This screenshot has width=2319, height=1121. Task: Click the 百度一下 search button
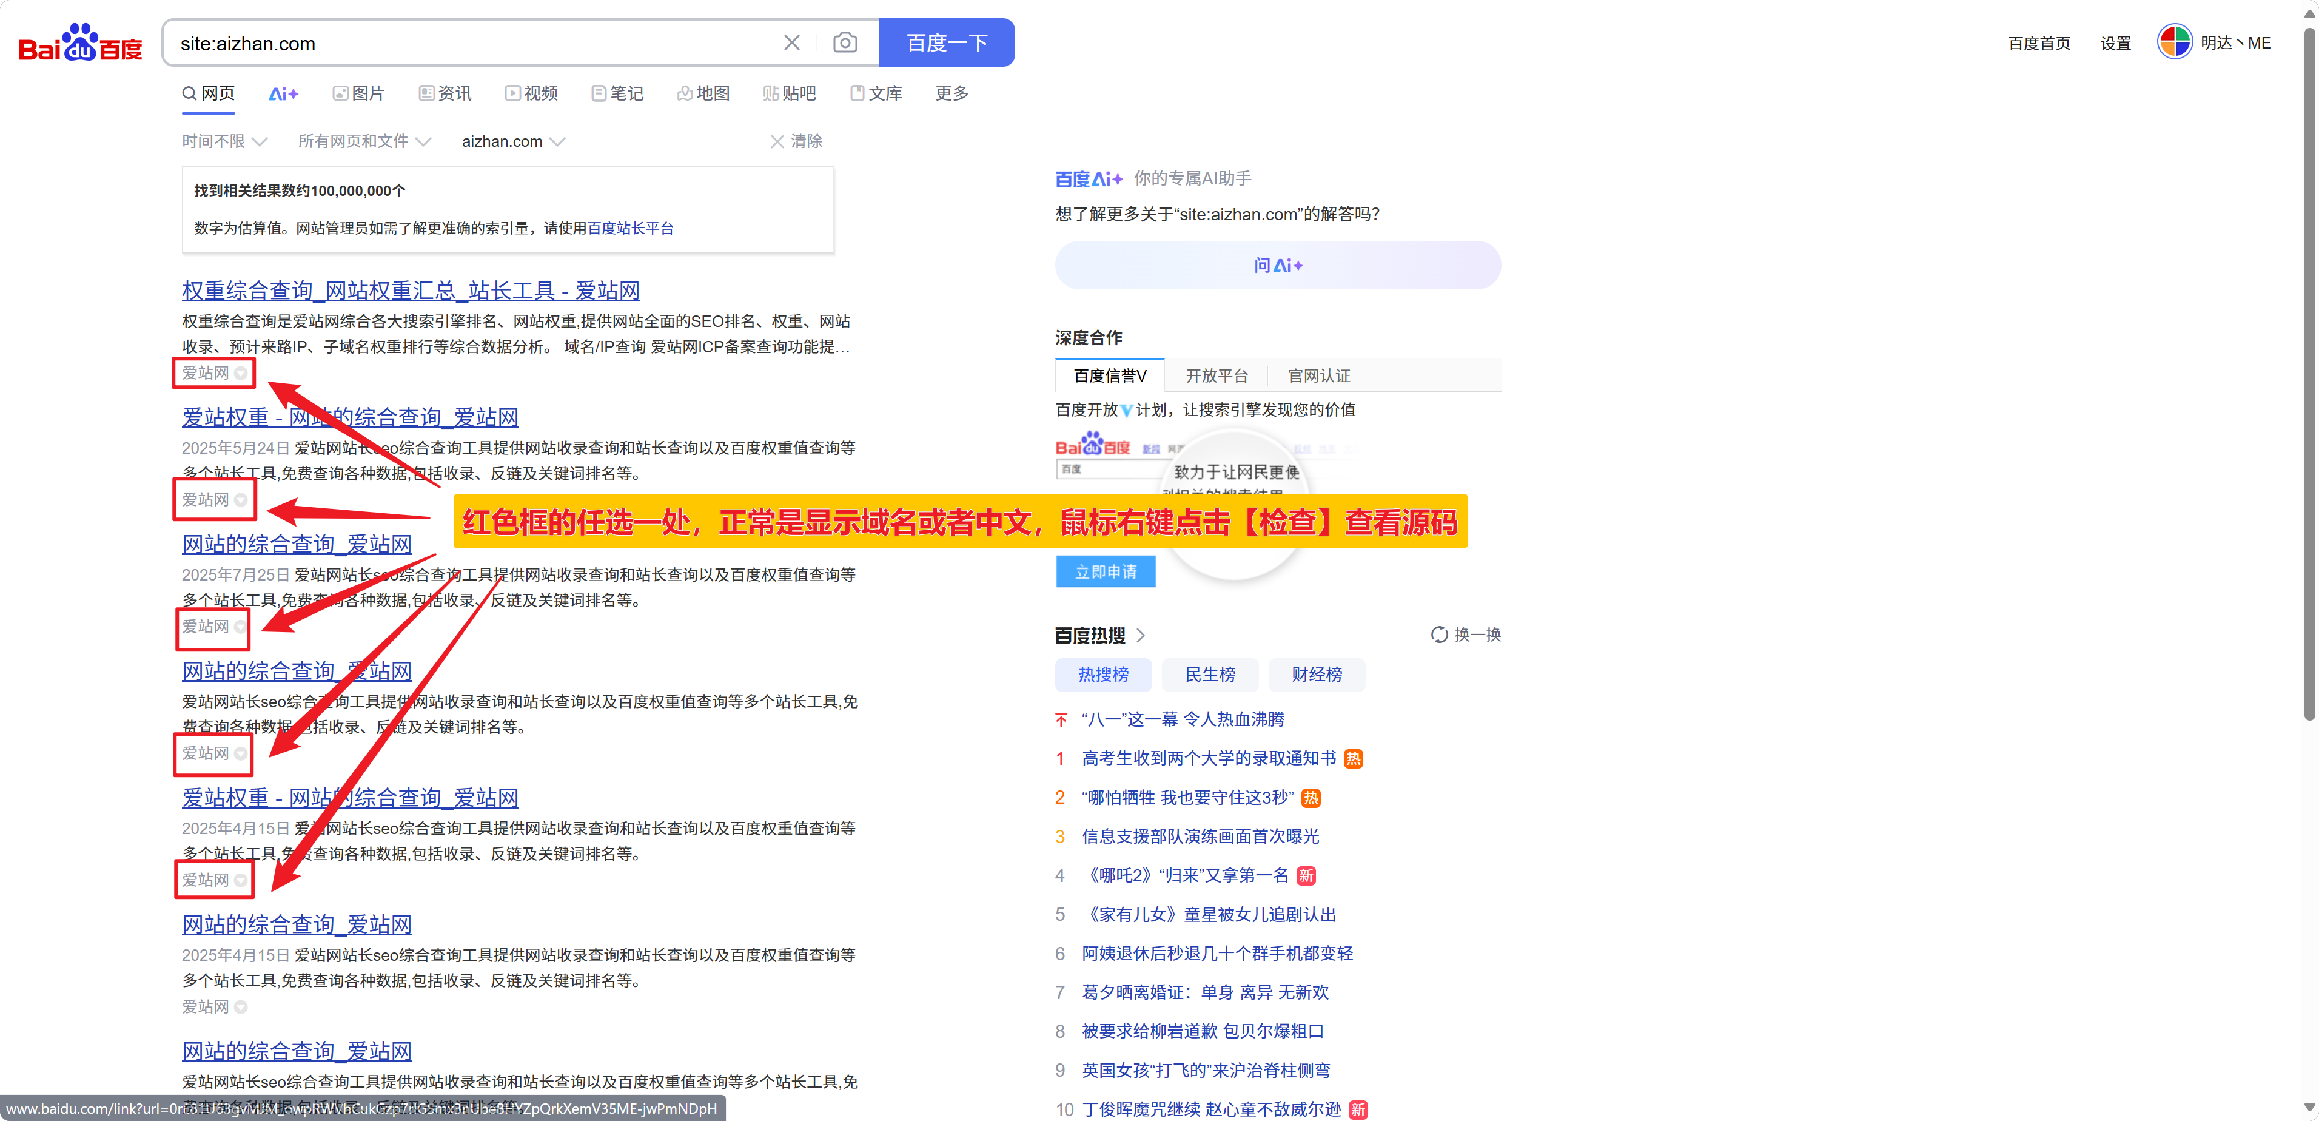[x=946, y=42]
